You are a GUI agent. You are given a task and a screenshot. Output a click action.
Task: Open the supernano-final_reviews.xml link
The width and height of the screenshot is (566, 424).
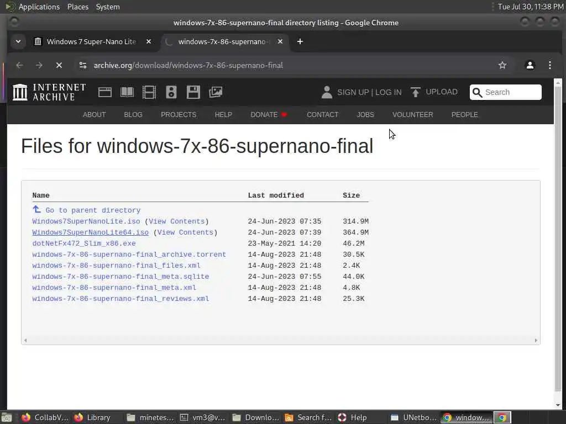[120, 299]
